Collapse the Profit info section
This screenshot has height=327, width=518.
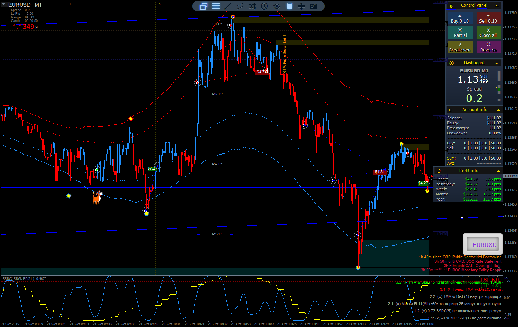click(499, 171)
